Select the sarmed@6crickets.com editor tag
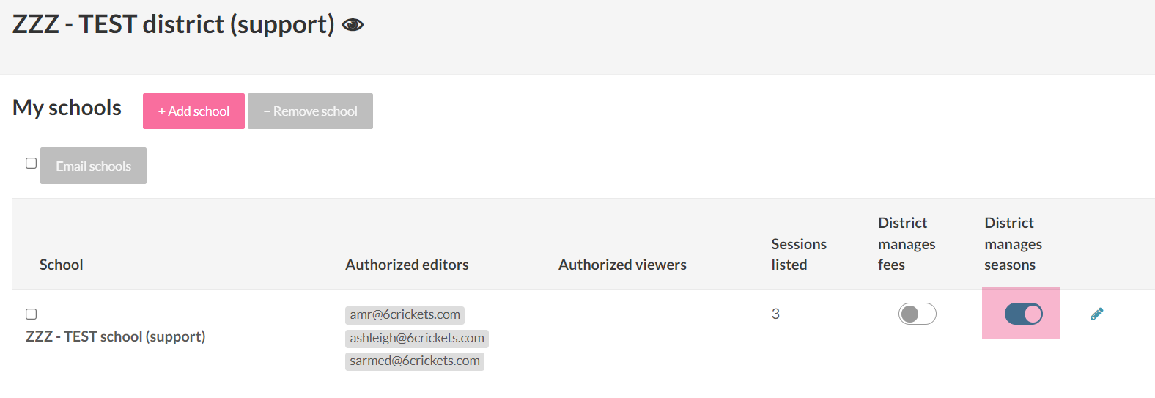Image resolution: width=1155 pixels, height=398 pixels. [x=414, y=361]
